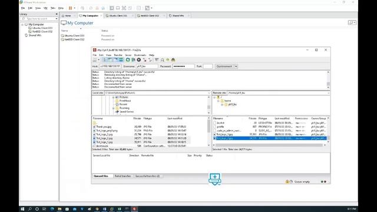Collapse My Computer node in VMware library
The image size is (377, 212).
coord(22,25)
